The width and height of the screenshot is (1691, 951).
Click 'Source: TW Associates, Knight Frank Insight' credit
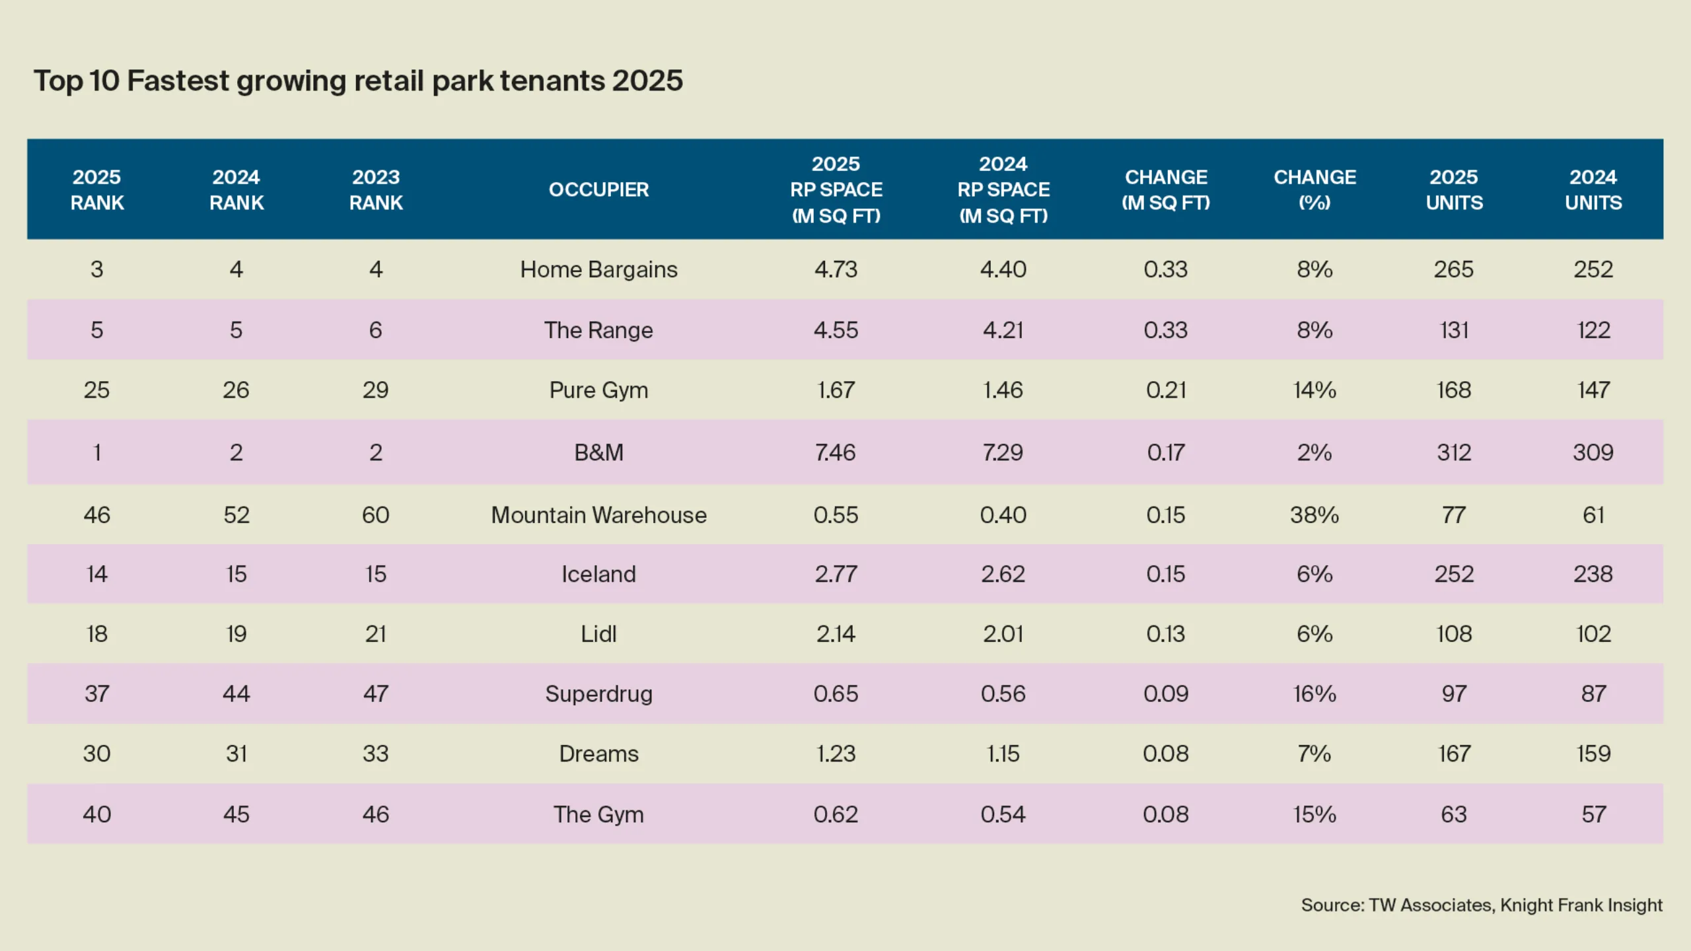tap(1482, 905)
